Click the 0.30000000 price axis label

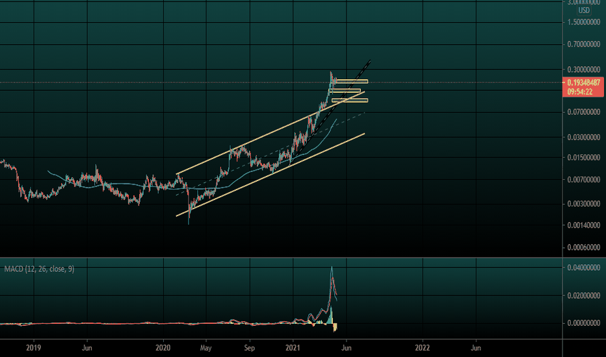(x=584, y=69)
